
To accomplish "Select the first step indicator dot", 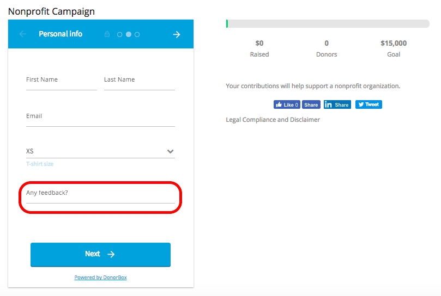I will (x=120, y=34).
